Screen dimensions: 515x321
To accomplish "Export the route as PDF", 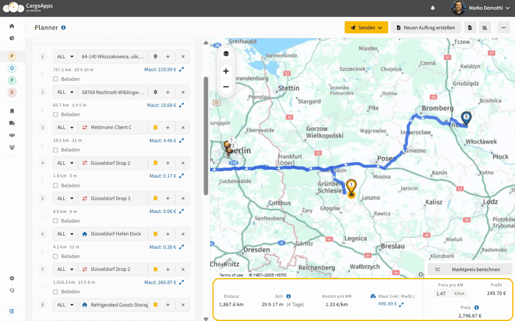I will [x=470, y=27].
